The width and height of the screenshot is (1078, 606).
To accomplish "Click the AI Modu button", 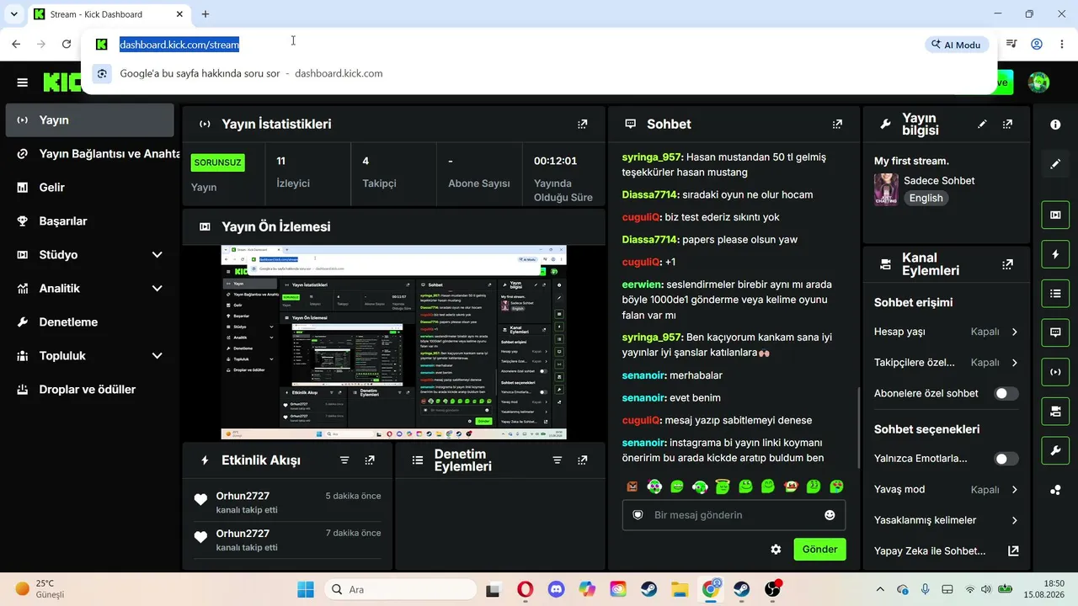I will pos(957,45).
